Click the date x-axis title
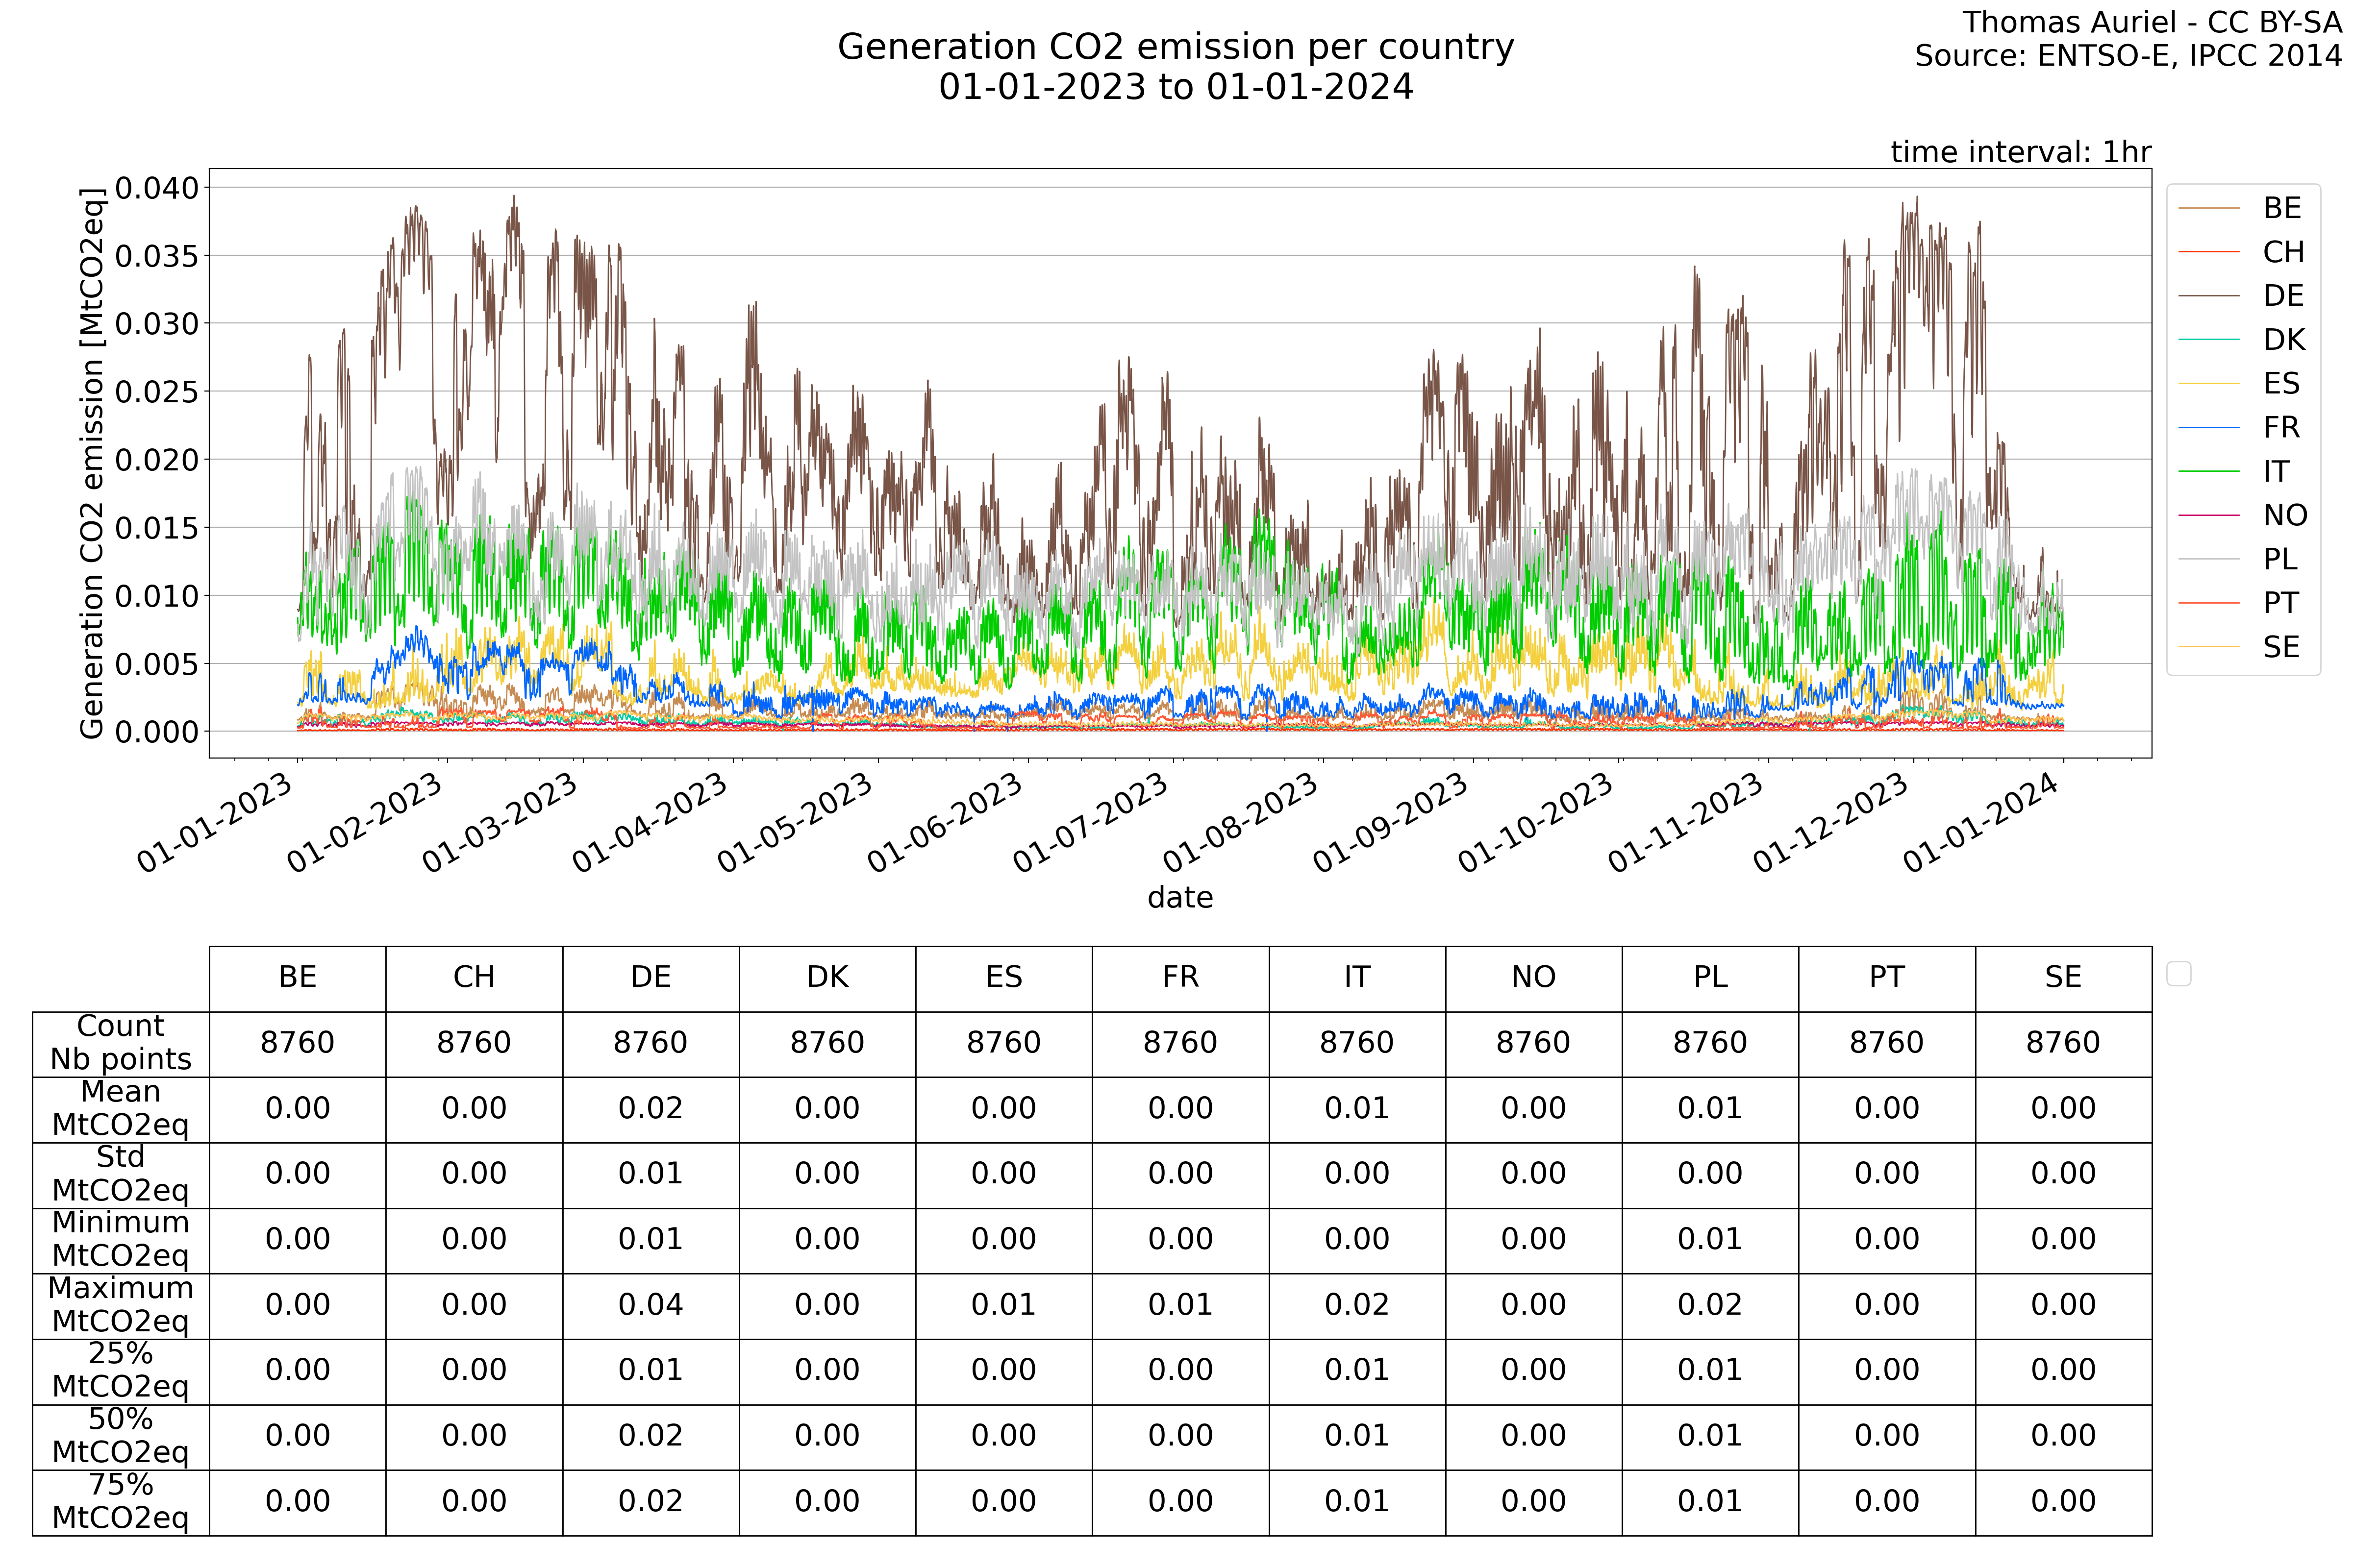 click(1179, 897)
